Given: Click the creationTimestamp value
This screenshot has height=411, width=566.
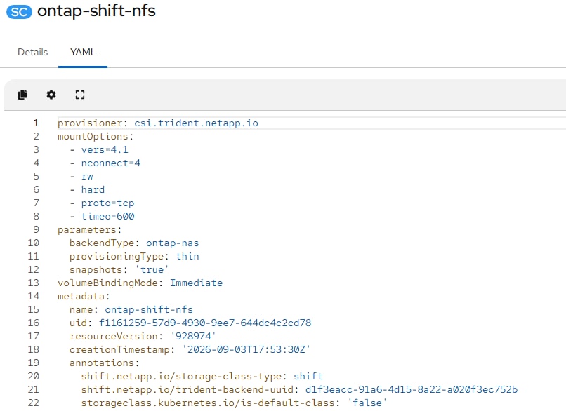Looking at the screenshot, I should pos(246,350).
